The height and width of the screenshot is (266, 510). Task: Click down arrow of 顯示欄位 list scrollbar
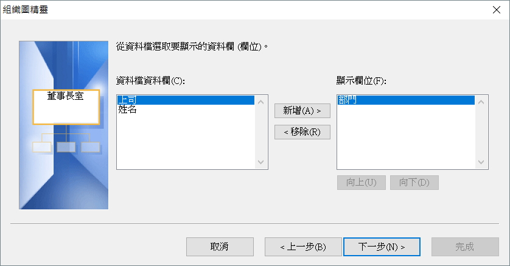(x=481, y=163)
